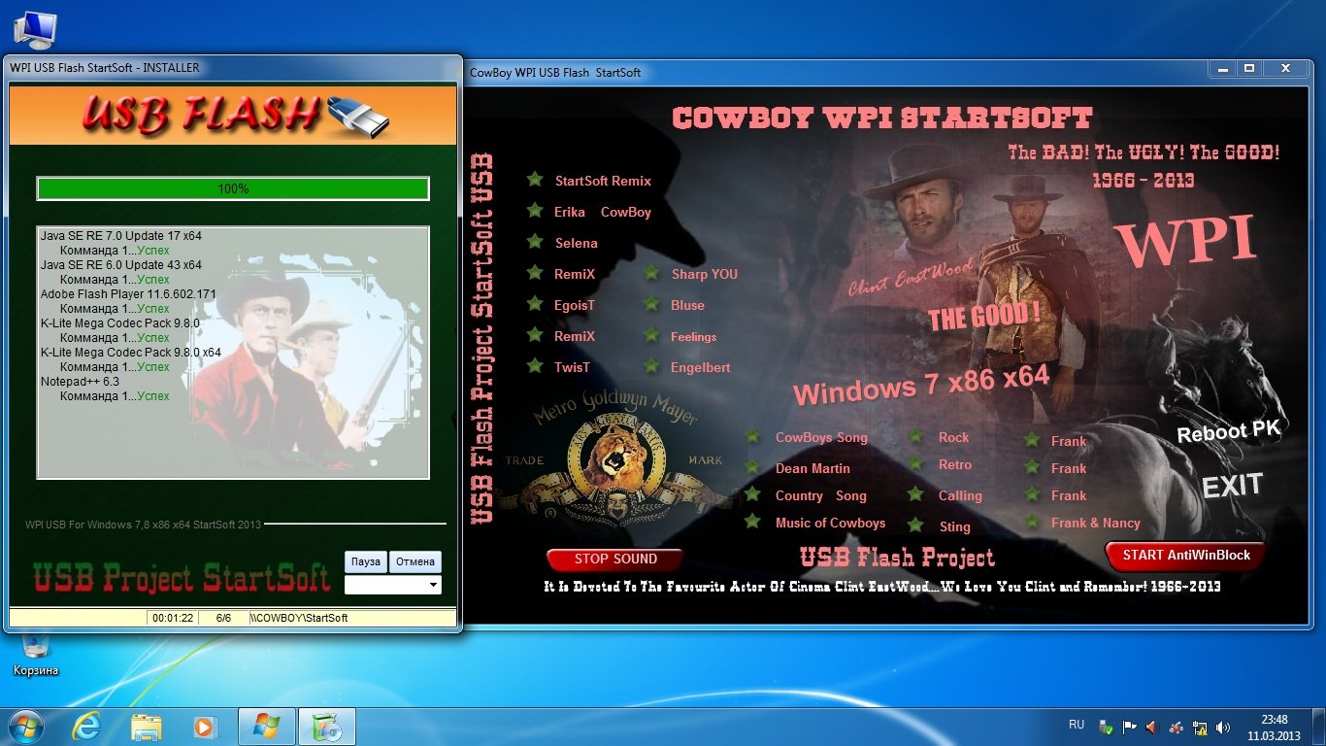Click the 100% installer progress bar
Viewport: 1326px width, 746px height.
click(x=233, y=188)
